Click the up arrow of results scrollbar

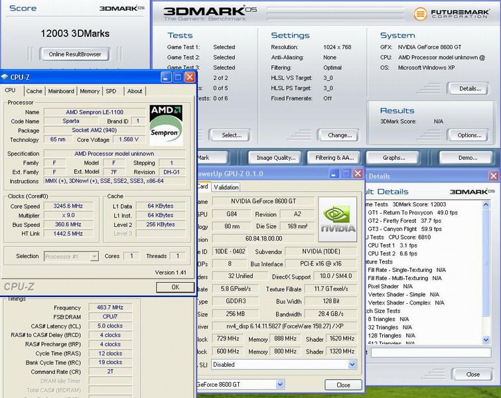click(486, 204)
